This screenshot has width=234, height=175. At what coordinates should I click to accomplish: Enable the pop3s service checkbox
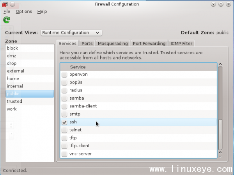(x=64, y=82)
